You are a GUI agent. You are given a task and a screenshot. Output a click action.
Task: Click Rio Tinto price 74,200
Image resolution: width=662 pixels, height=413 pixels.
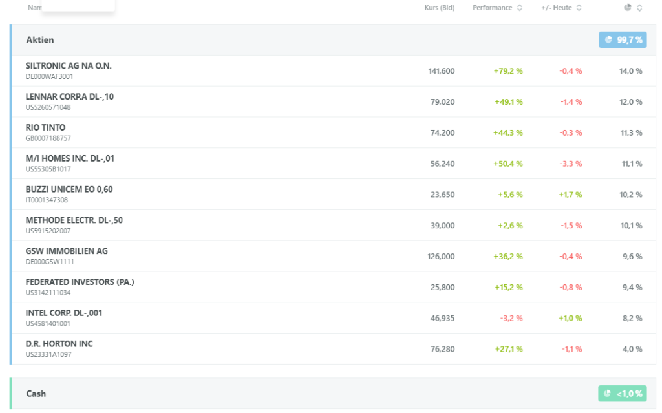(442, 132)
